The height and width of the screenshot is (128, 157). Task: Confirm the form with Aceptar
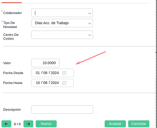tap(115, 124)
